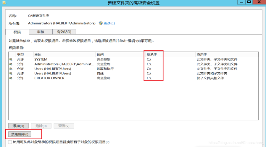Click the folder icon in title bar
Viewport: 266px width, 147px height.
4,3
